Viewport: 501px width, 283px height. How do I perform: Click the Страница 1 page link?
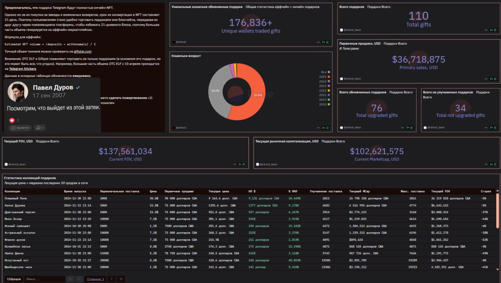pos(96,279)
